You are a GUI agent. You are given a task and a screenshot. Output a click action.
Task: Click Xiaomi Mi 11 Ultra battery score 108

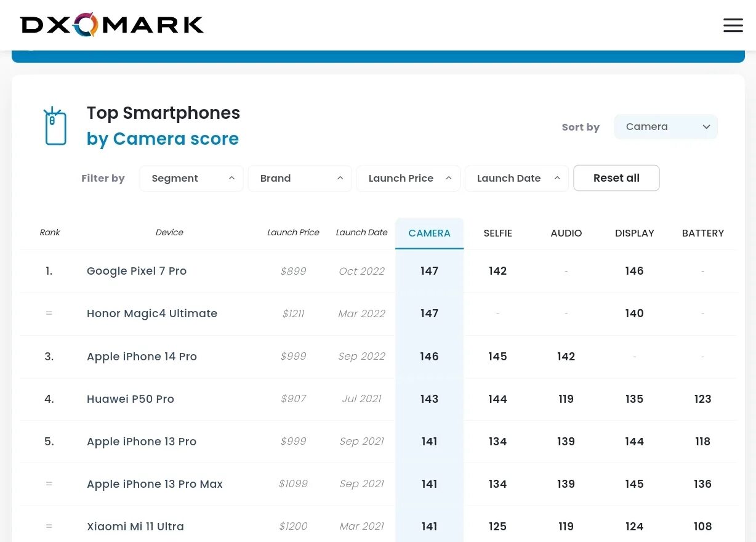pyautogui.click(x=702, y=527)
